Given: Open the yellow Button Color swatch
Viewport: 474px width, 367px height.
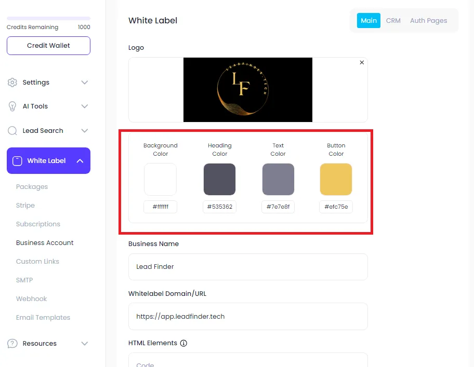Looking at the screenshot, I should (336, 179).
